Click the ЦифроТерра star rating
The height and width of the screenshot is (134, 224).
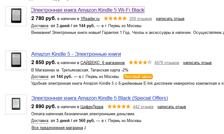119,107
